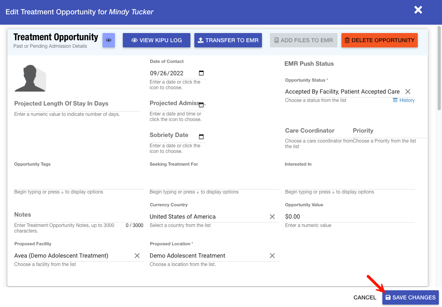Open the View Kipu Log button
This screenshot has height=307, width=442.
click(x=157, y=40)
